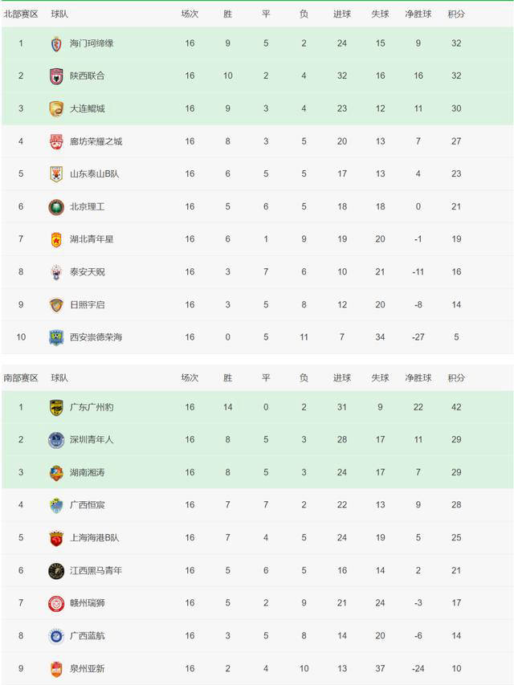This screenshot has width=514, height=685.
Task: Open the 山东泰山B队 team name link
Action: click(x=95, y=174)
